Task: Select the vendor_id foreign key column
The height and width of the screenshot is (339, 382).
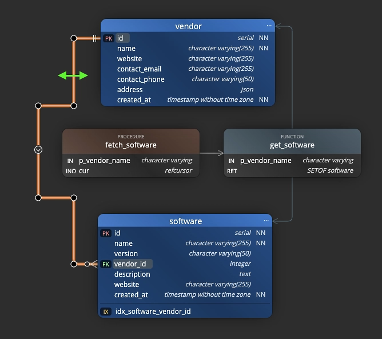Action: point(185,264)
